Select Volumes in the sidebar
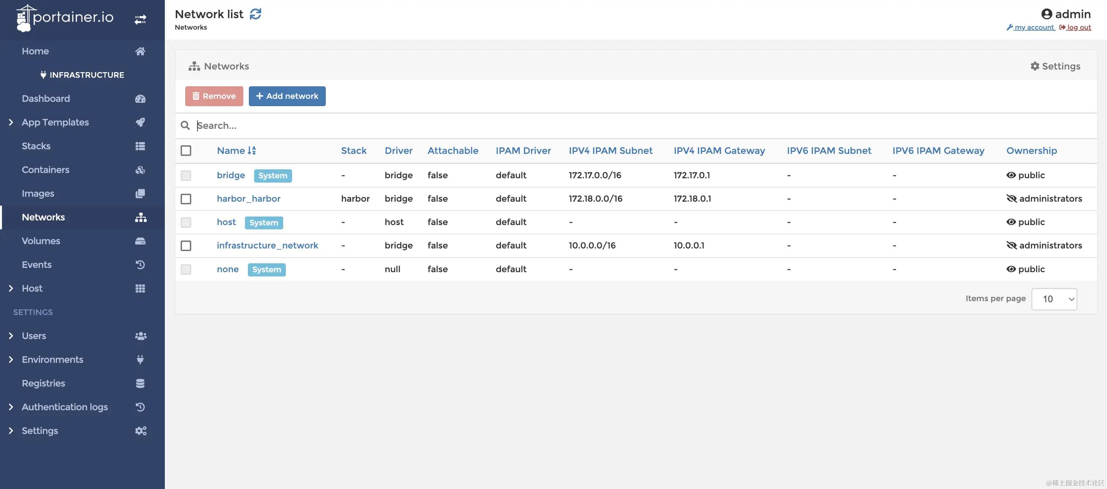The width and height of the screenshot is (1107, 489). (41, 241)
